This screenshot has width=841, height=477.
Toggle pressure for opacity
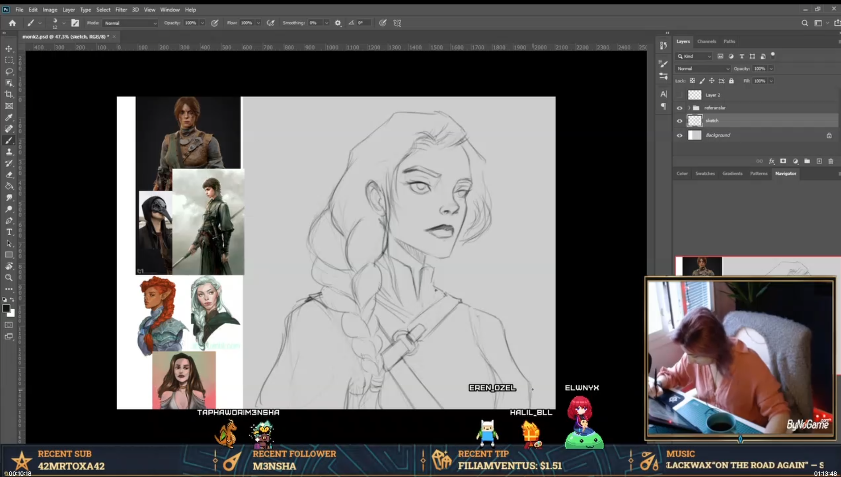point(215,23)
